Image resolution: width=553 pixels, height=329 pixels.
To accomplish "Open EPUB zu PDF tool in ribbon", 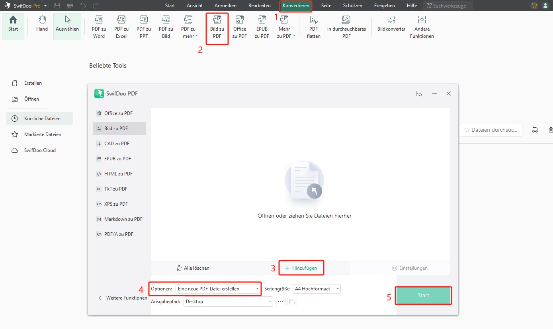I will (x=262, y=26).
